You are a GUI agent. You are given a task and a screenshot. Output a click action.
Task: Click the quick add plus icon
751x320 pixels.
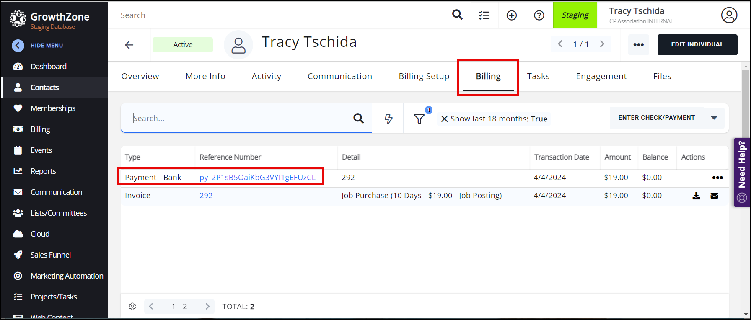[512, 15]
